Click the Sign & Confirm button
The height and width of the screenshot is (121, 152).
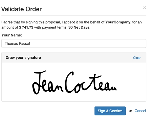(x=110, y=111)
